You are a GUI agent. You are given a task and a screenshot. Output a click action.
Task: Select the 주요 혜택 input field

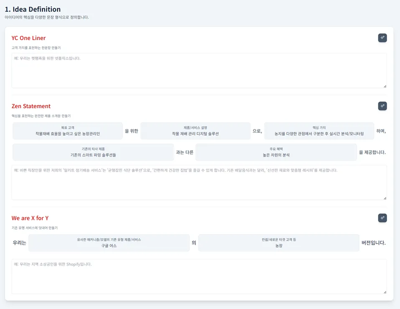[x=276, y=152]
